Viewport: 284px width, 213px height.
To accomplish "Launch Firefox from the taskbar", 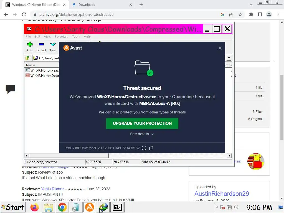I will (x=34, y=207).
